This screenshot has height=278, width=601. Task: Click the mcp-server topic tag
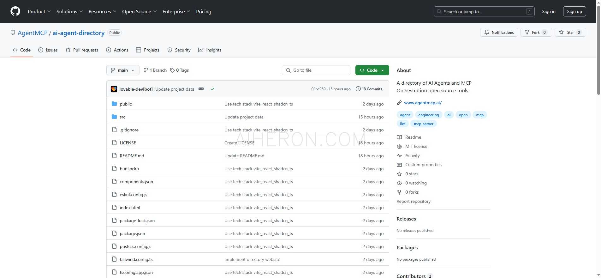click(x=423, y=124)
